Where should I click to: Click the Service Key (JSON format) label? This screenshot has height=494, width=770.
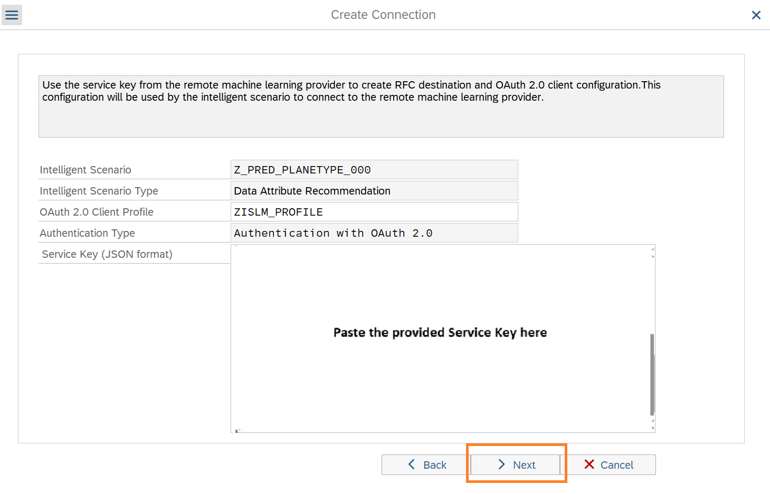(107, 254)
